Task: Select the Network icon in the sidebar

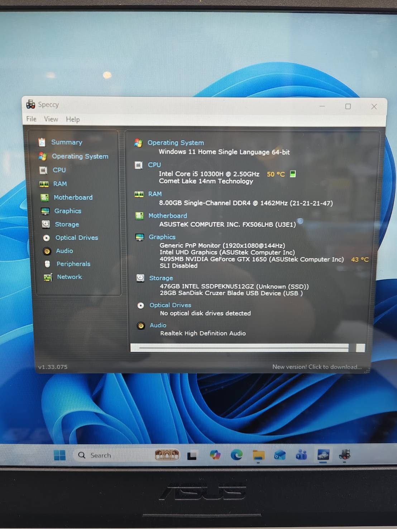Action: click(x=48, y=277)
